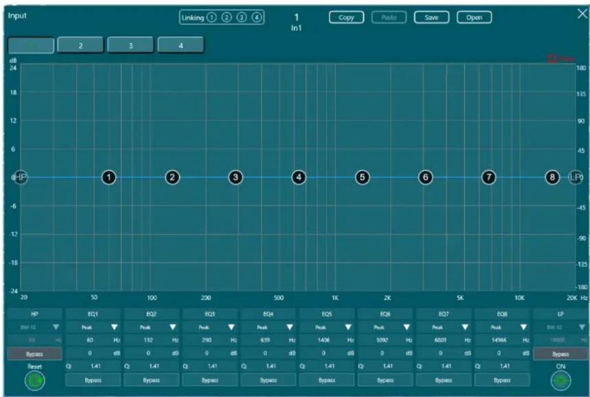Select EQ band node 2 on graph
The image size is (590, 397).
tap(172, 177)
